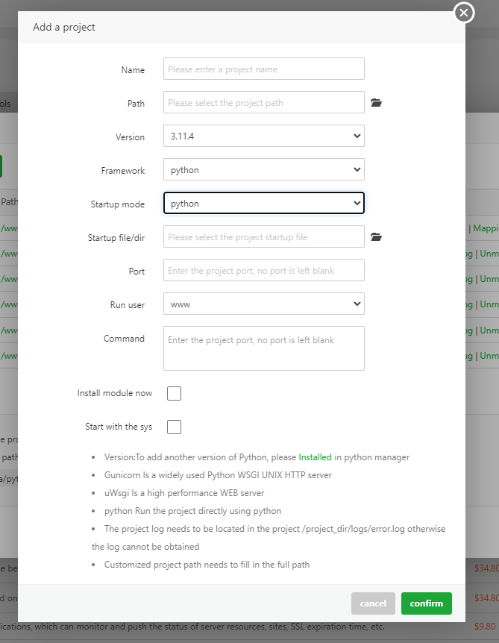Enable the Install module now checkbox
The image size is (499, 643).
click(175, 393)
